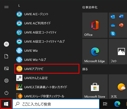Open the Pictures folder shortcut
The image size is (127, 109).
(6, 68)
